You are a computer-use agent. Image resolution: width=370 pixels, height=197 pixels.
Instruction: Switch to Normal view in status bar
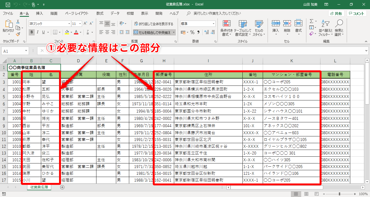coord(296,194)
